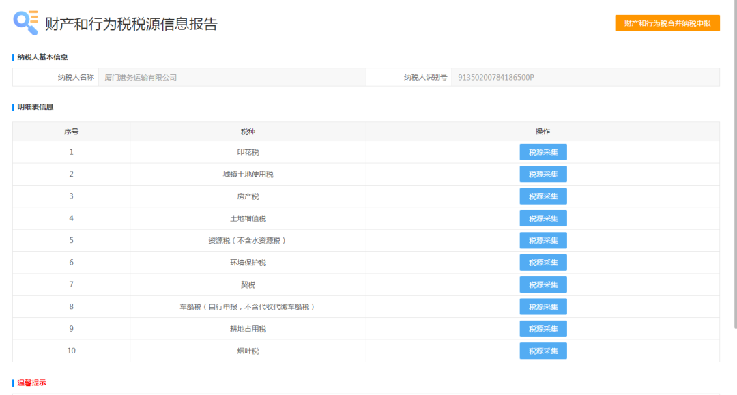Click 税源采集 for 城镇土地使用税
Image resolution: width=737 pixels, height=395 pixels.
[543, 174]
